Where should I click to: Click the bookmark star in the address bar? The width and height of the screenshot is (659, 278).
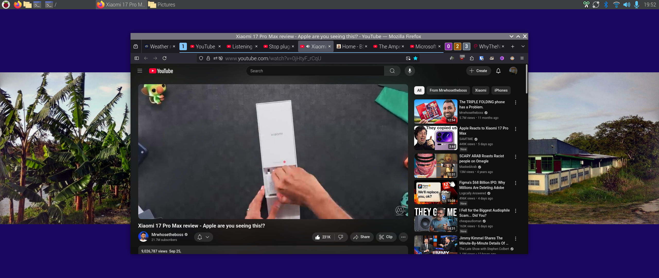[415, 58]
